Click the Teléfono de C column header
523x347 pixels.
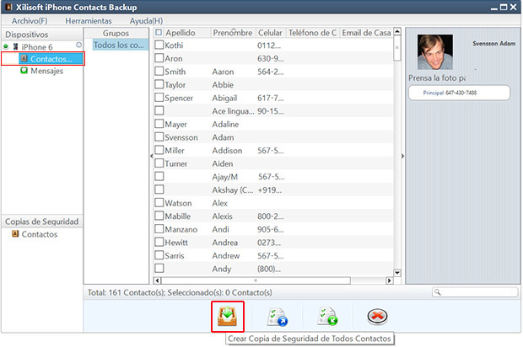pos(312,33)
